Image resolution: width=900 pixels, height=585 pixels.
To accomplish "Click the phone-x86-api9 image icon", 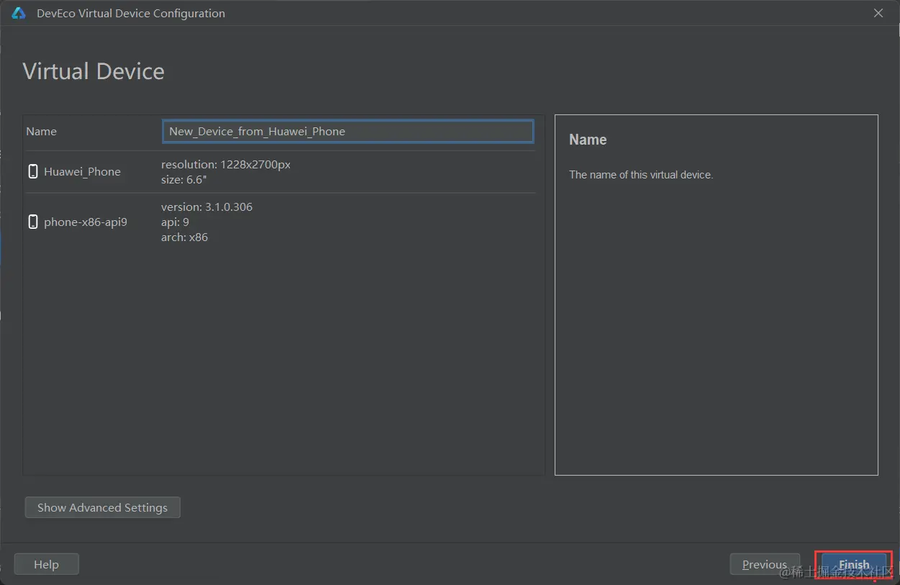I will click(x=32, y=222).
